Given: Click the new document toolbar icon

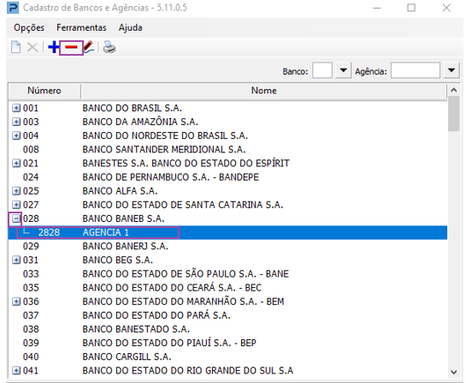Looking at the screenshot, I should click(x=15, y=47).
